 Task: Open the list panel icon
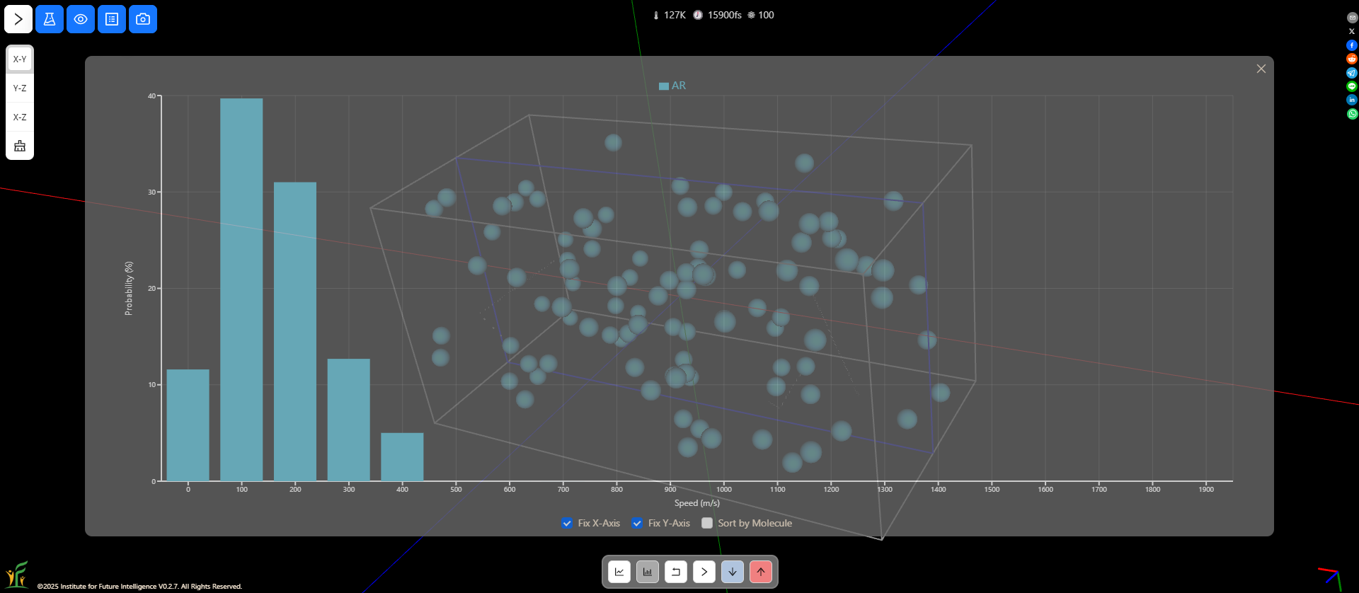[x=112, y=19]
